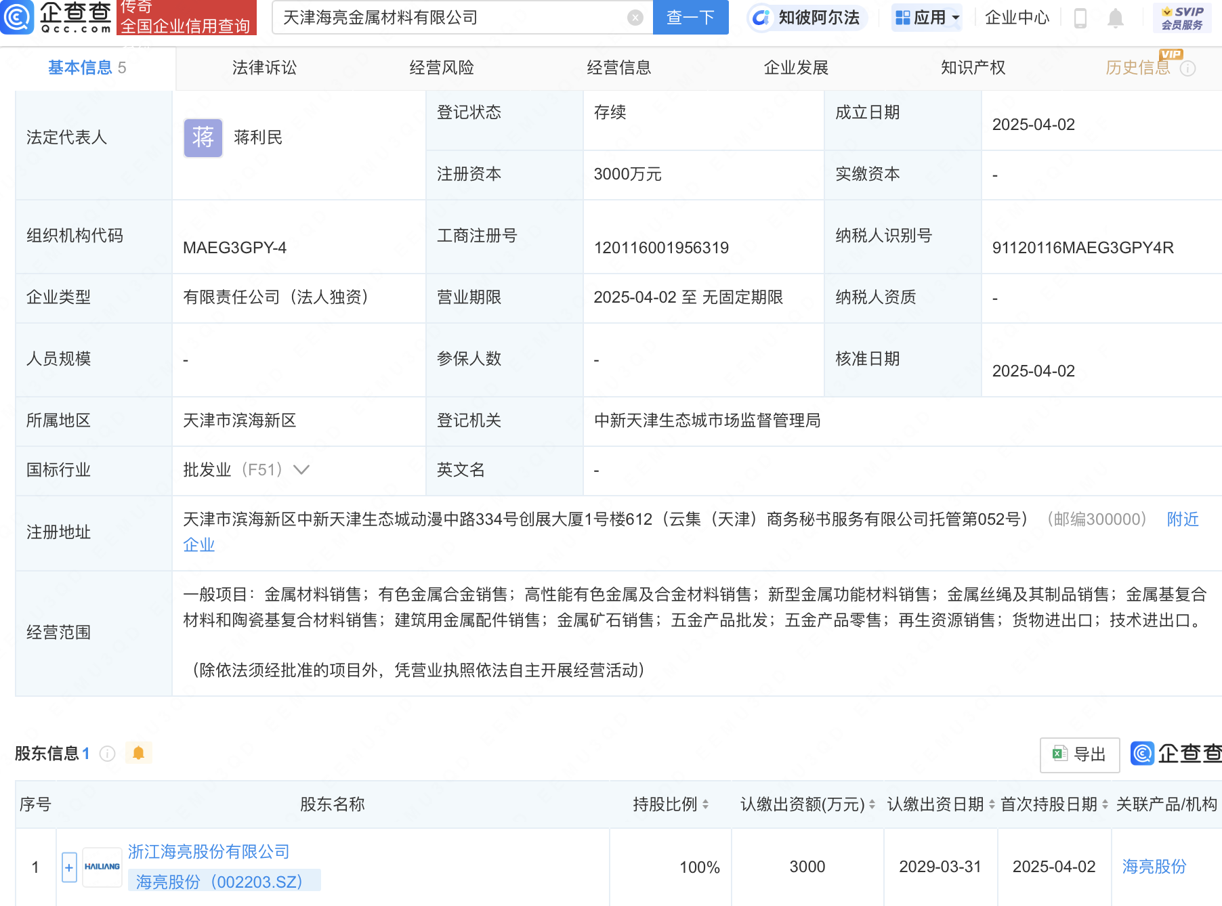The width and height of the screenshot is (1222, 906).
Task: Expand the 批发业 industry chevron
Action: [301, 470]
